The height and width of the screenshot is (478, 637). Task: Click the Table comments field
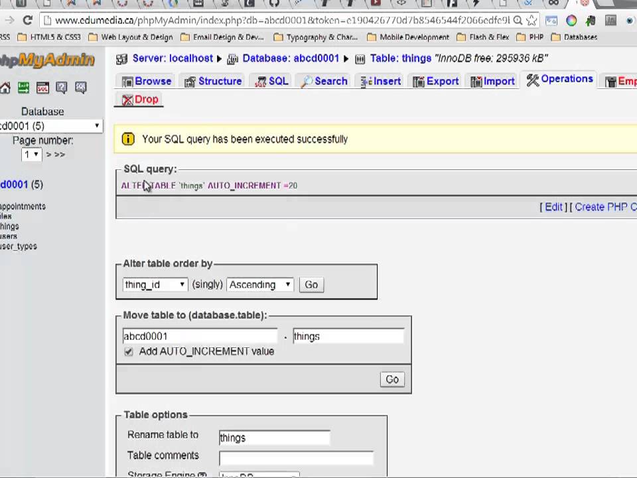(296, 458)
